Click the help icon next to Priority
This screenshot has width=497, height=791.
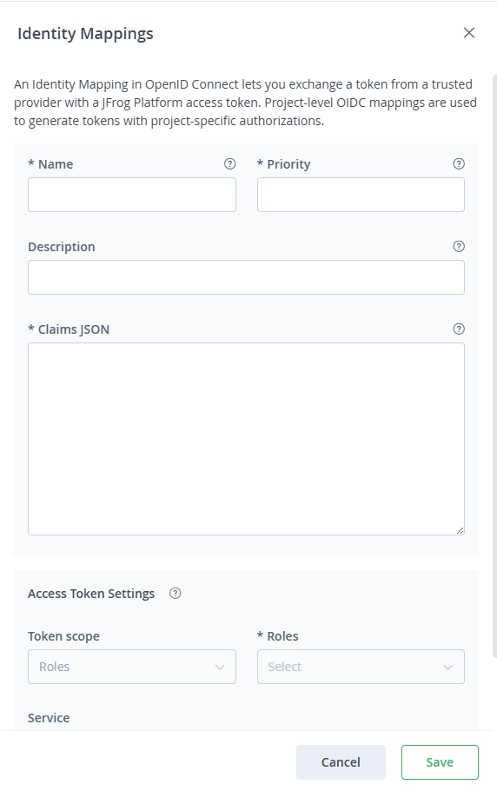click(459, 164)
